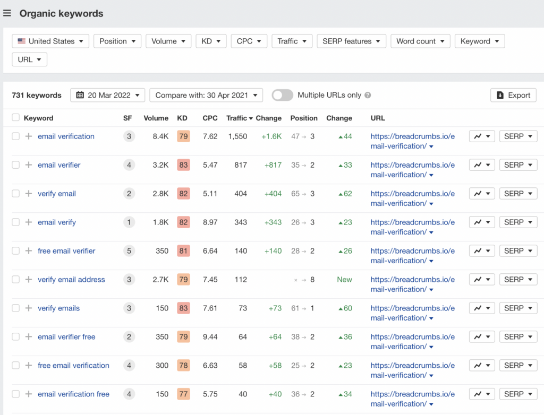Open the trend chart button for verify email address

coord(482,280)
